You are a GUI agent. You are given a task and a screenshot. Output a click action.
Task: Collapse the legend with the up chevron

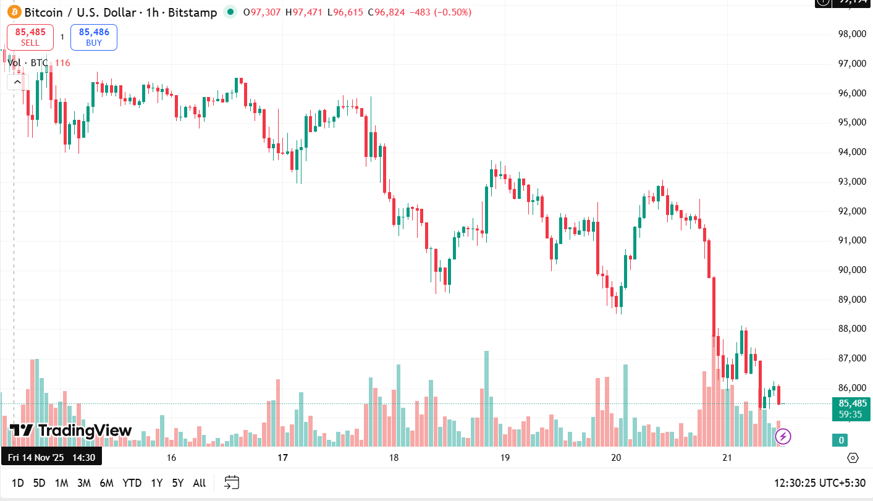coord(17,81)
